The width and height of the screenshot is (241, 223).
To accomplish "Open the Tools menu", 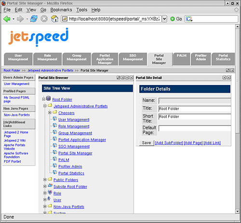I will [81, 10].
